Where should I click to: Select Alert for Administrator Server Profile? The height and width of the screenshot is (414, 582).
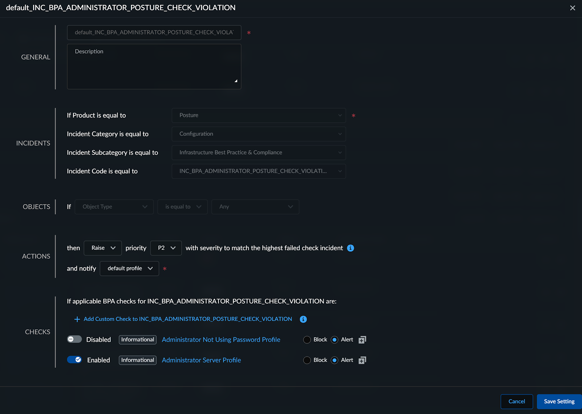point(335,360)
